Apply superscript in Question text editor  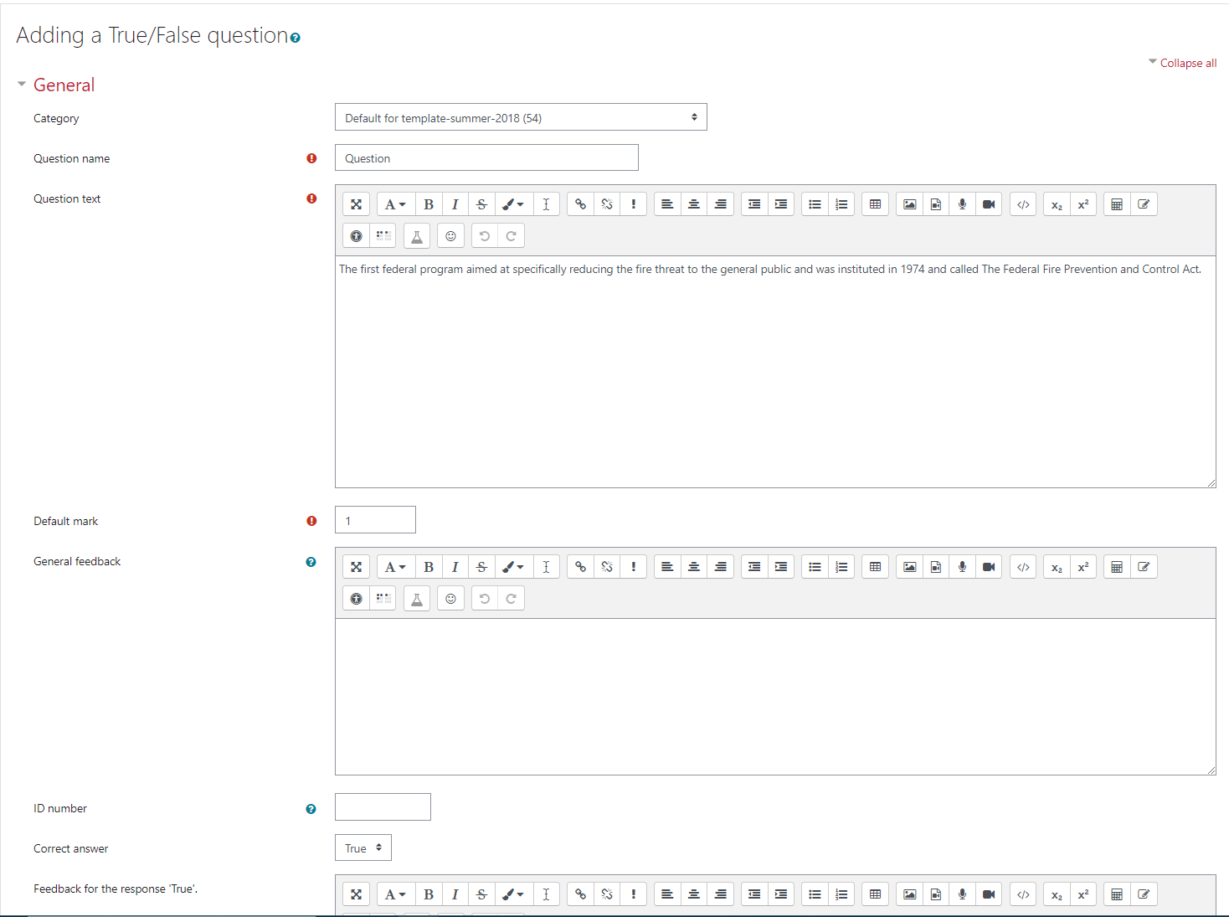pos(1083,204)
